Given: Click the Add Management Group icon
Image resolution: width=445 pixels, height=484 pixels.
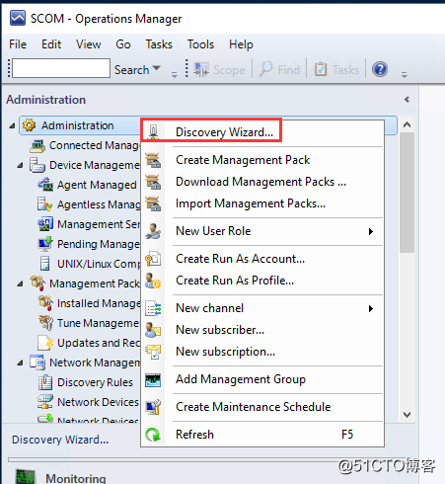Looking at the screenshot, I should (x=153, y=379).
